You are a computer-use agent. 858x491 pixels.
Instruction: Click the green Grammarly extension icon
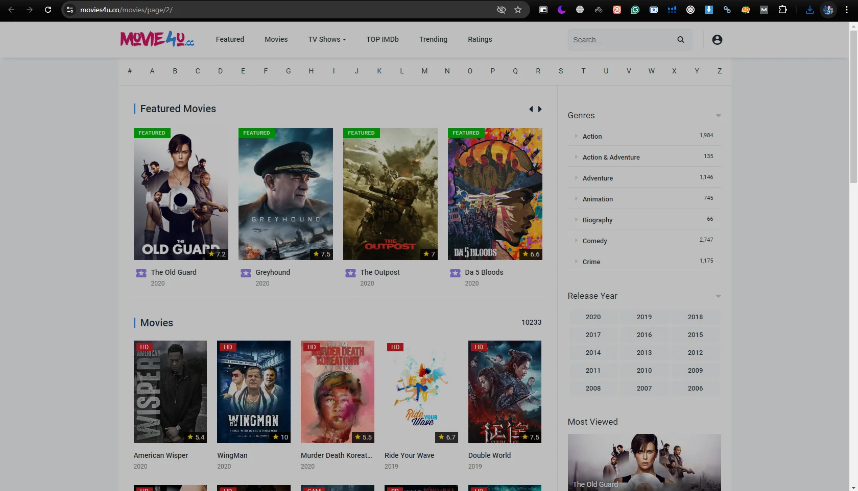pos(635,10)
